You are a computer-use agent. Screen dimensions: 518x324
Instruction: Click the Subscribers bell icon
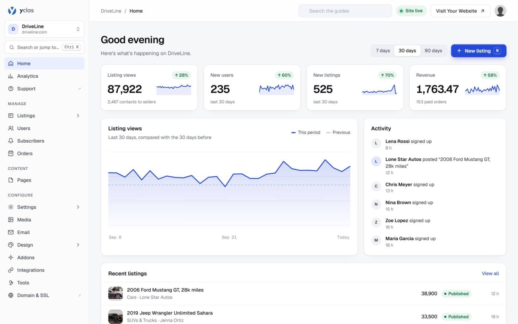click(x=11, y=141)
